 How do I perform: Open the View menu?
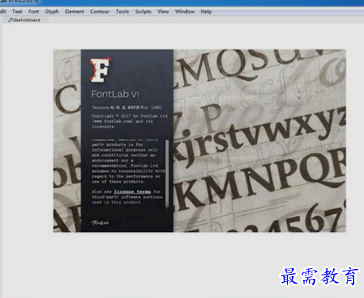[163, 12]
